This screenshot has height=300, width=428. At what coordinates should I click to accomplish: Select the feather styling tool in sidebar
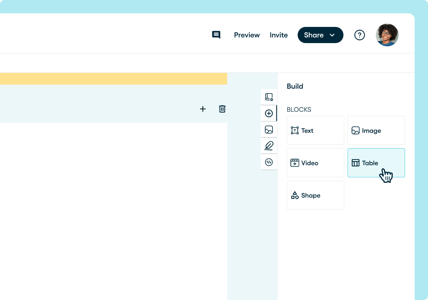click(268, 146)
